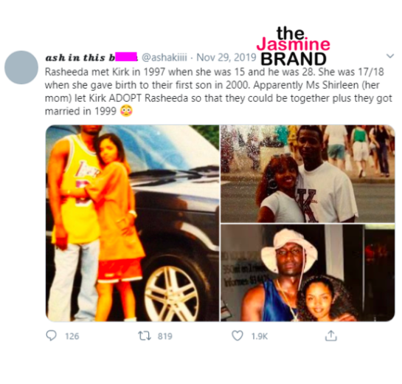Open the @ashakiiii handle link
The width and height of the screenshot is (402, 384).
coord(164,58)
